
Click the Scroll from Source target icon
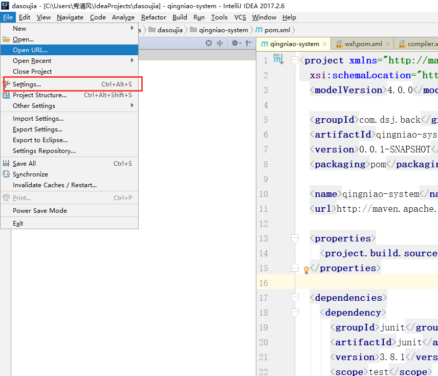tap(209, 43)
